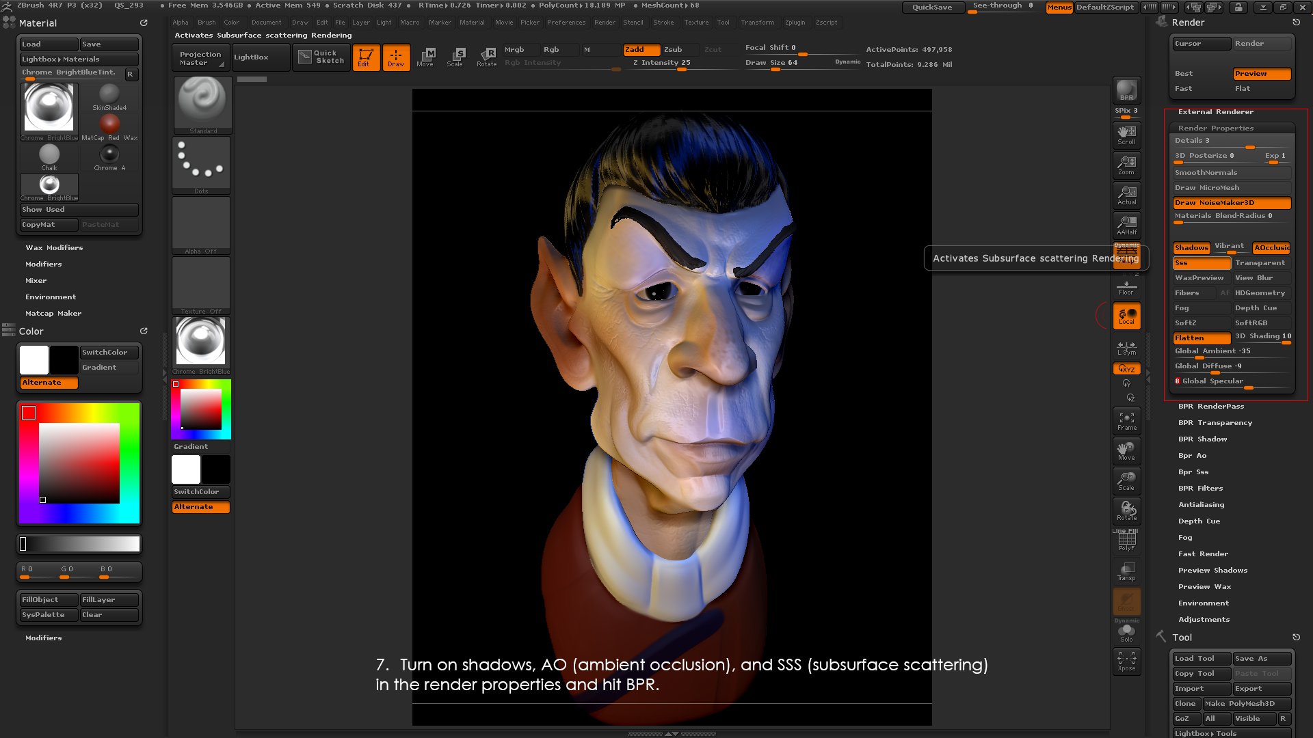
Task: Toggle AOcclusion render option
Action: point(1271,248)
